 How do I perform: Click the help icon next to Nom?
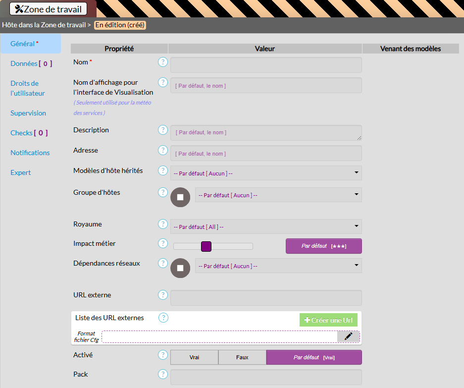(x=162, y=62)
